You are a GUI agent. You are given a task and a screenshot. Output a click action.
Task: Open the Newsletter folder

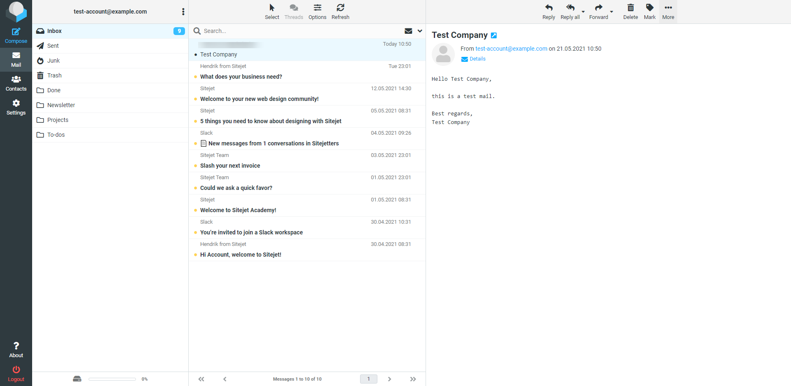click(61, 105)
